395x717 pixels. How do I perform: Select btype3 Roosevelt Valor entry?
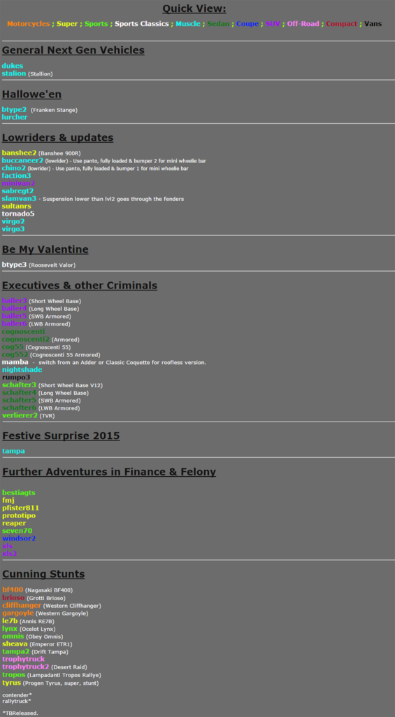39,264
